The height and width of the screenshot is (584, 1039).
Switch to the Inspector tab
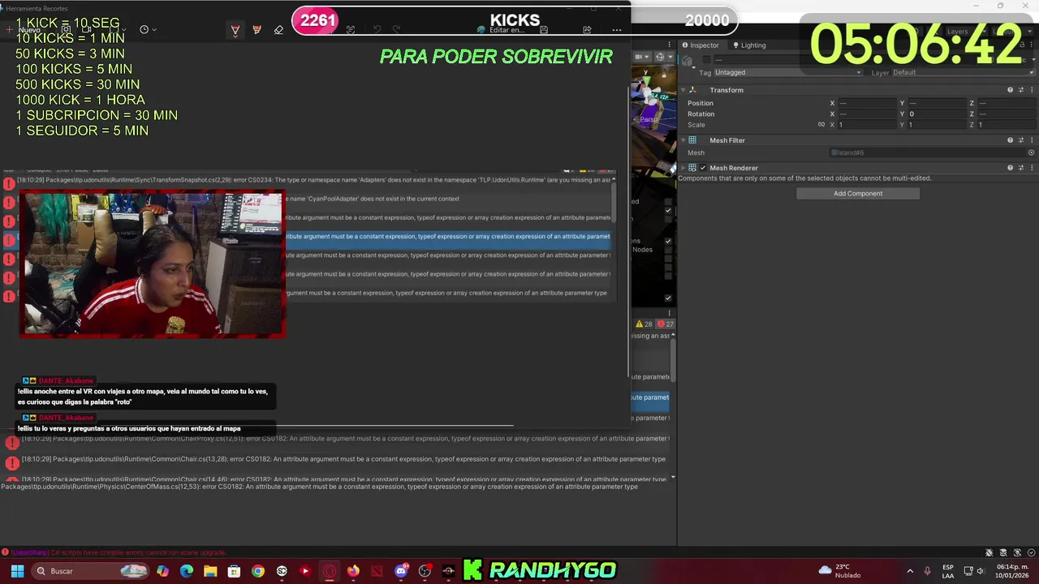click(700, 45)
